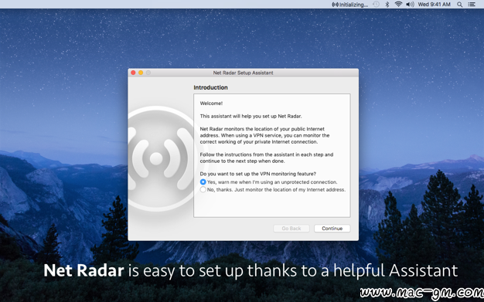
Task: Click the 'Welcome!' text
Action: [x=211, y=103]
